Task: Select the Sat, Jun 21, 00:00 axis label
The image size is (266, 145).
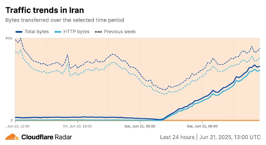Action: click(x=140, y=126)
